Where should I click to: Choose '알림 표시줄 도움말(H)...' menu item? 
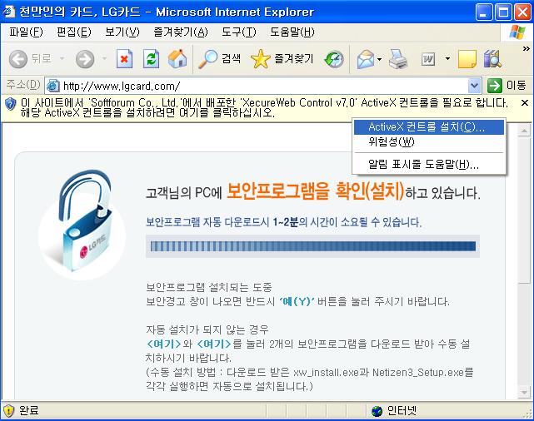(423, 164)
